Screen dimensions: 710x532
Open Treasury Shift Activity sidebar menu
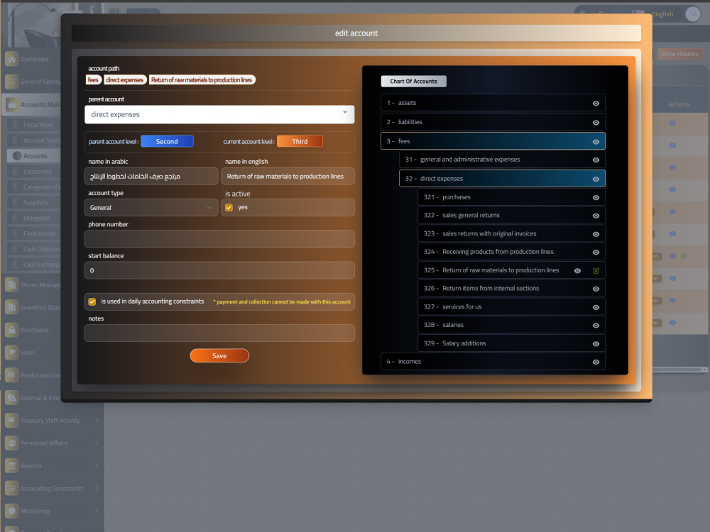[52, 421]
